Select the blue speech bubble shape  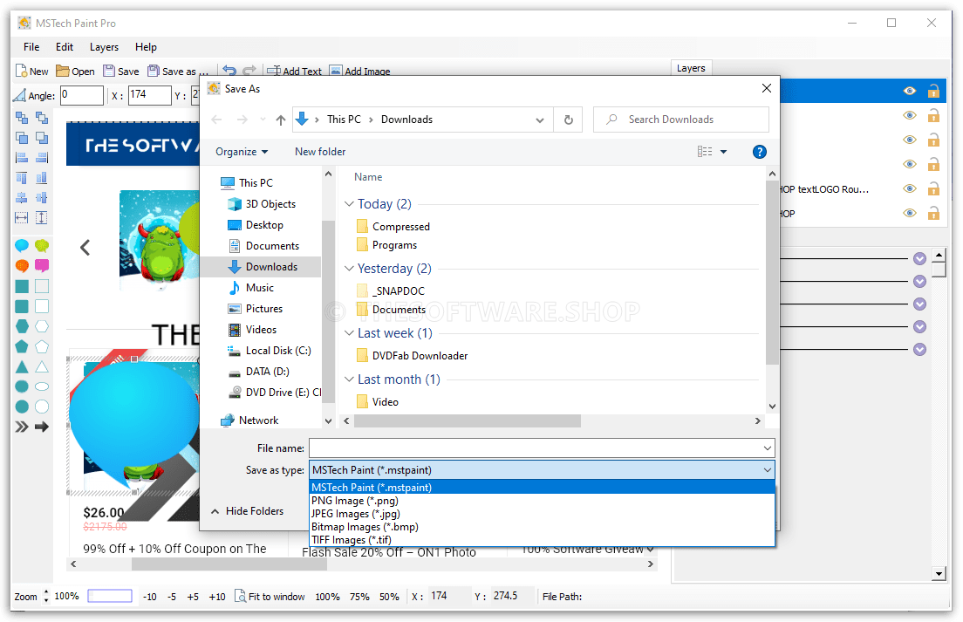click(22, 247)
